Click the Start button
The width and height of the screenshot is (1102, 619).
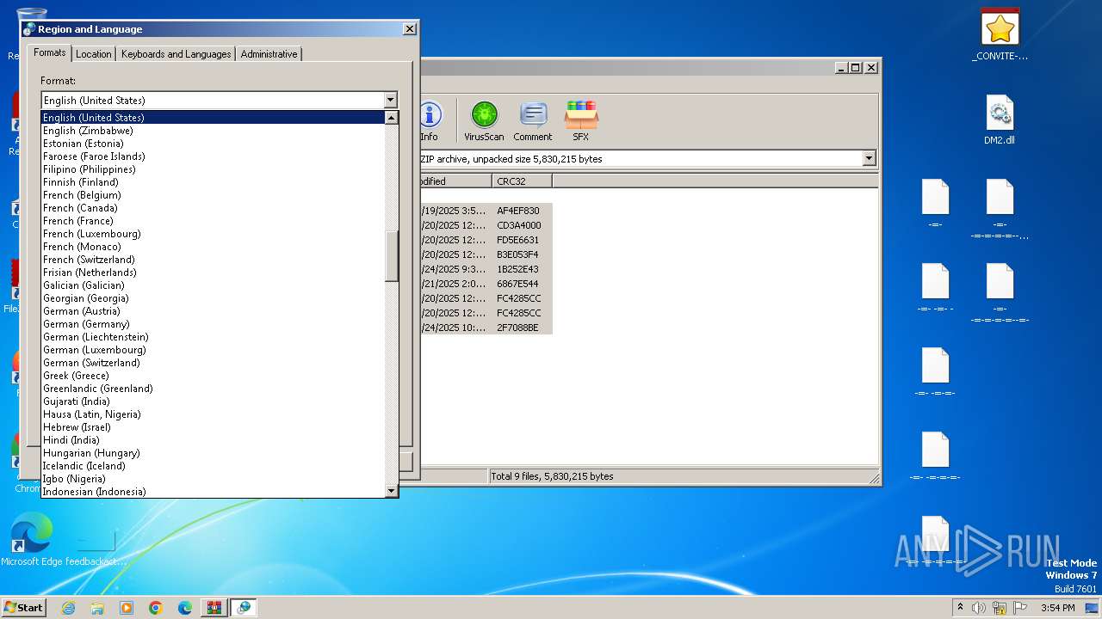pos(24,607)
